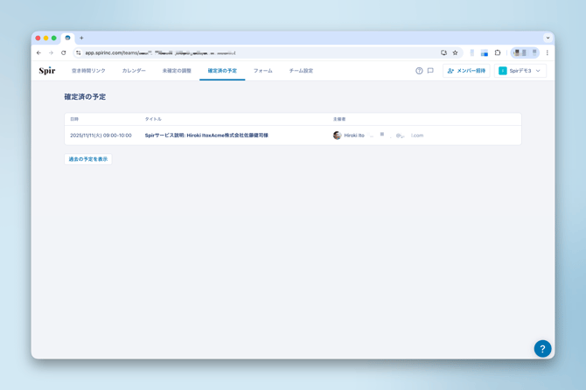This screenshot has height=390, width=586.
Task: Open the Chrome three-dot menu
Action: click(x=548, y=52)
